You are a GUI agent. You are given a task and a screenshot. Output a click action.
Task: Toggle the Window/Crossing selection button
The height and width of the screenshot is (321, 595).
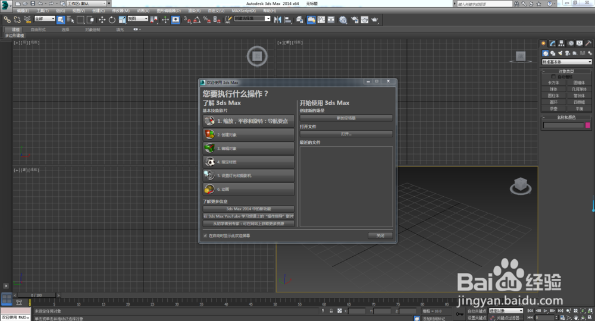click(90, 20)
